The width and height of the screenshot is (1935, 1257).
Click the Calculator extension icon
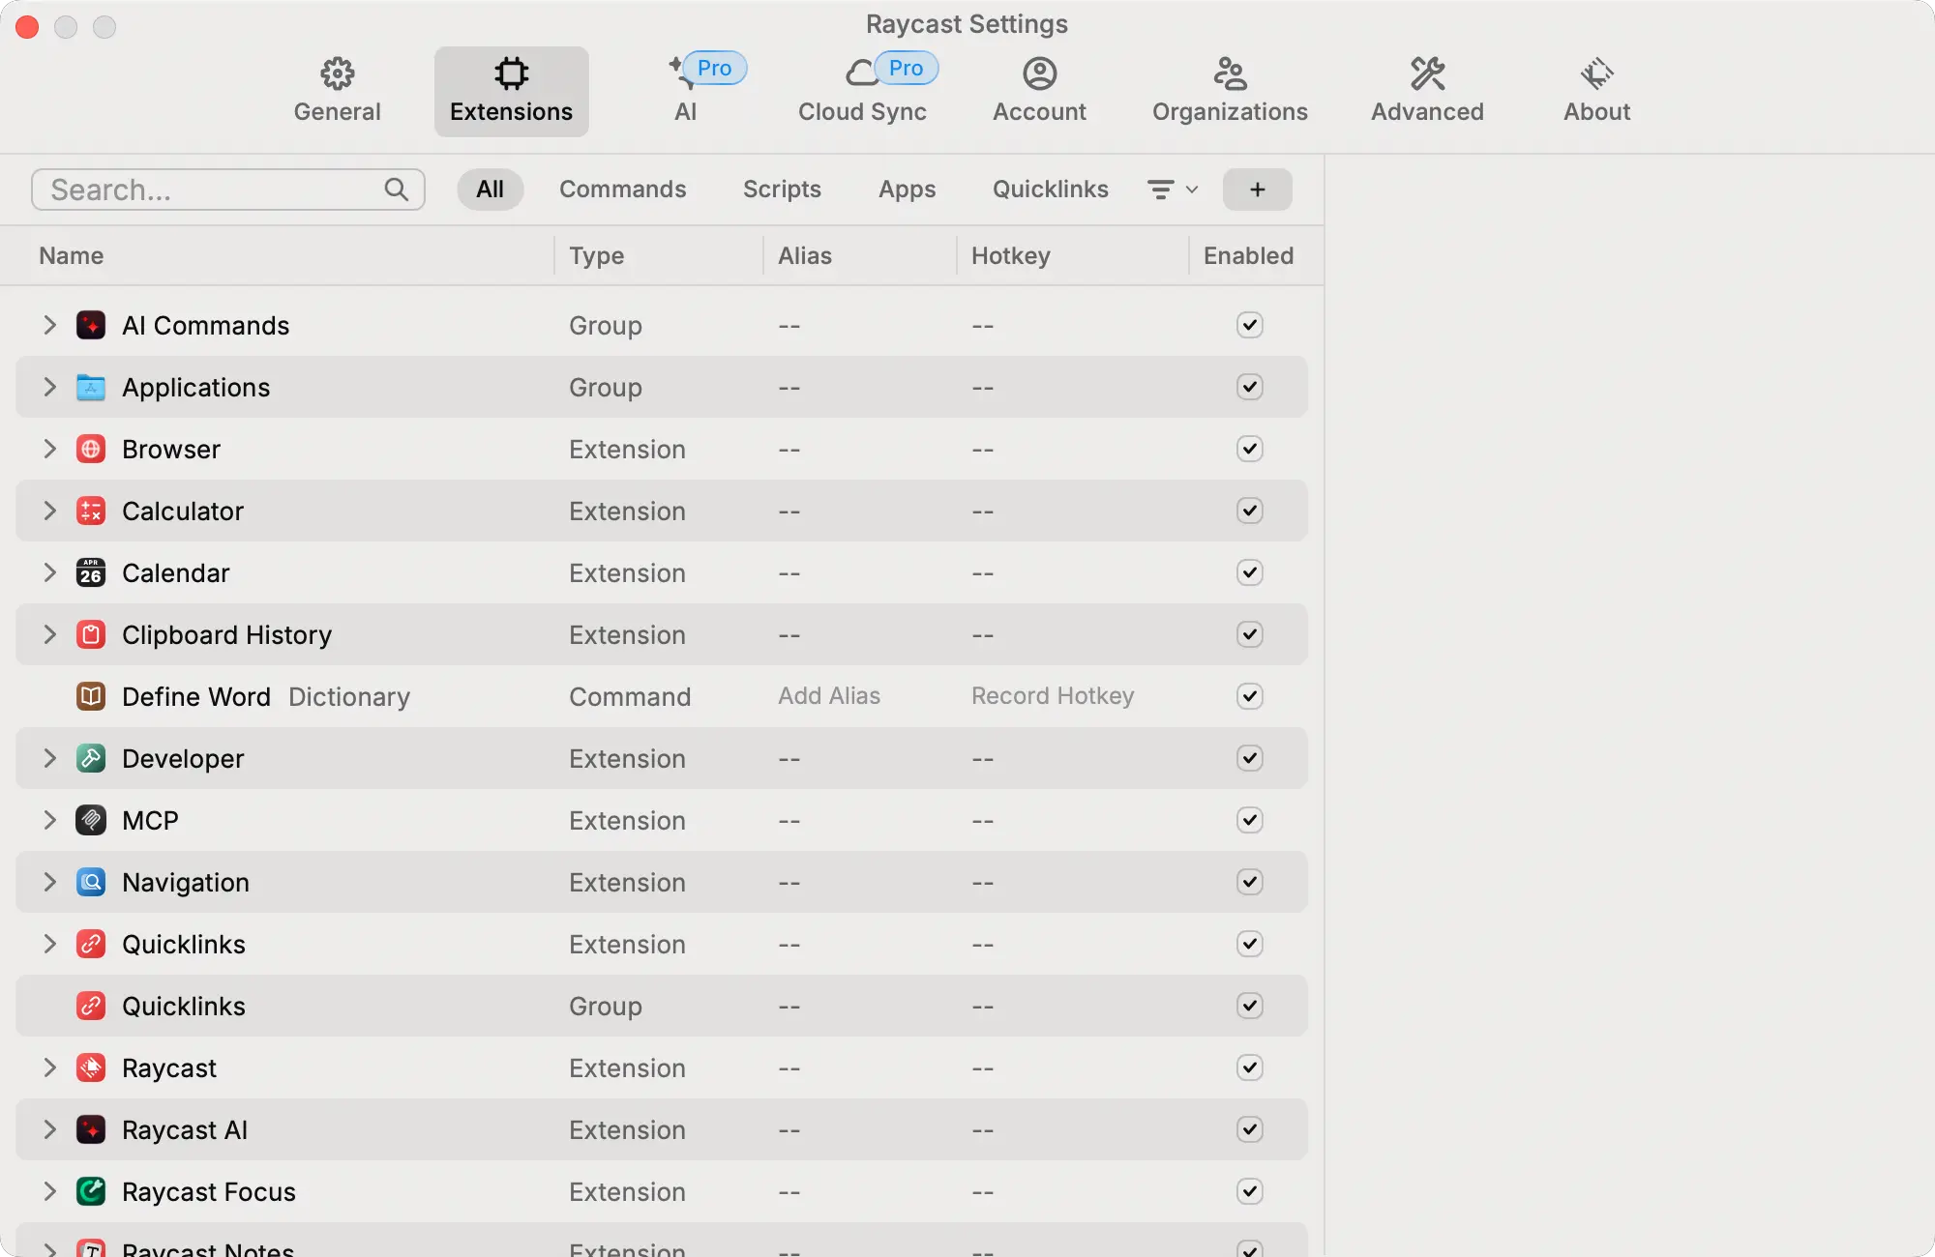pos(91,511)
